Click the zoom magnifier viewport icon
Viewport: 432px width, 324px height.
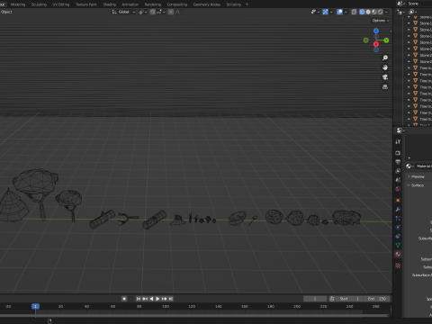click(x=385, y=58)
